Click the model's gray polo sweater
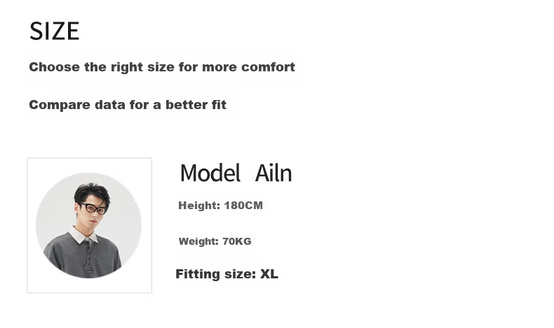Viewport: 554px width, 328px height. (x=83, y=257)
